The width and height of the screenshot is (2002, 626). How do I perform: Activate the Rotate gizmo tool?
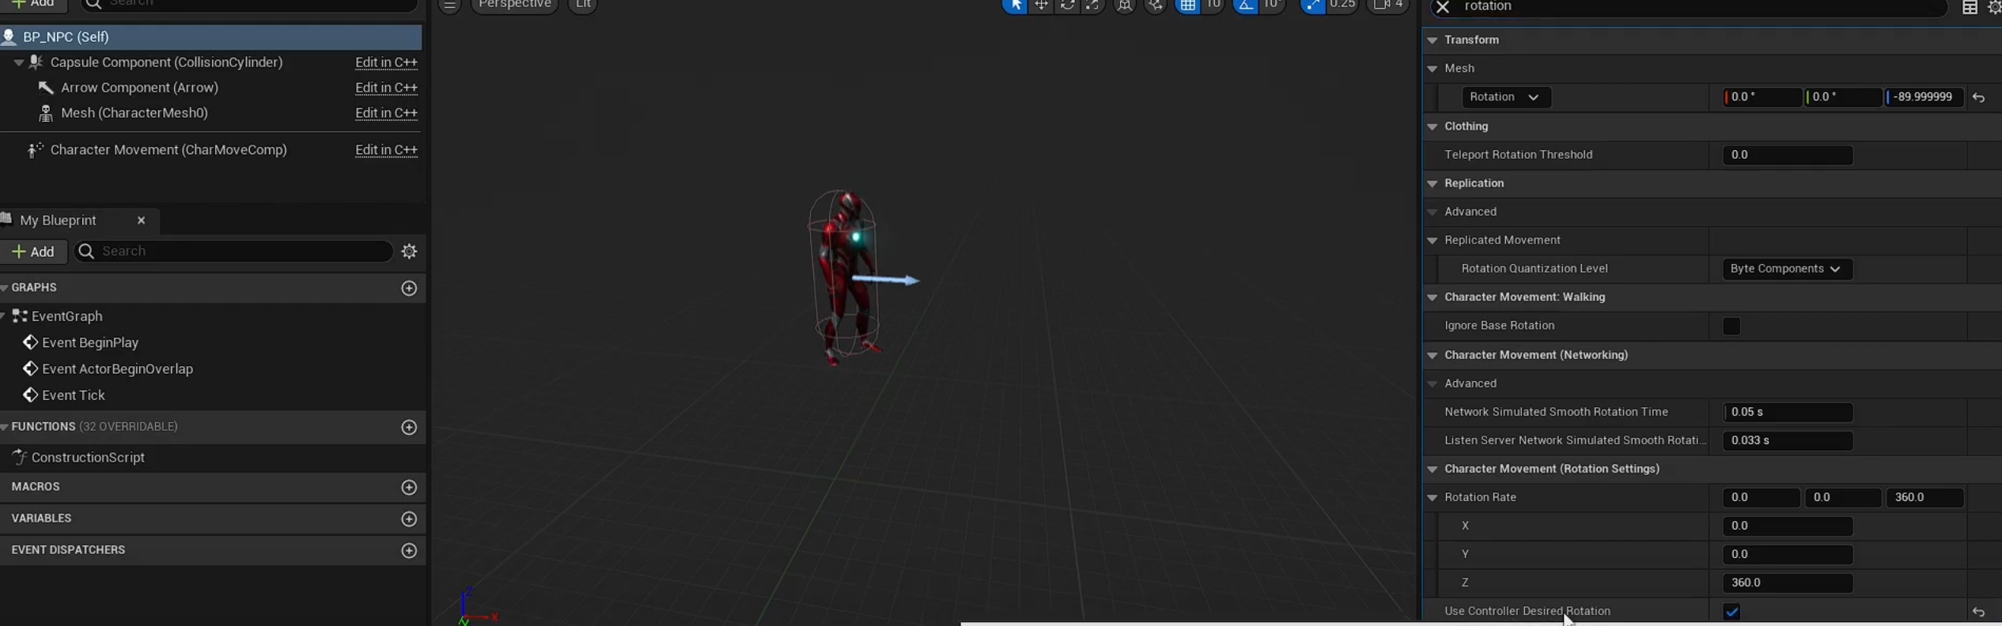coord(1067,6)
